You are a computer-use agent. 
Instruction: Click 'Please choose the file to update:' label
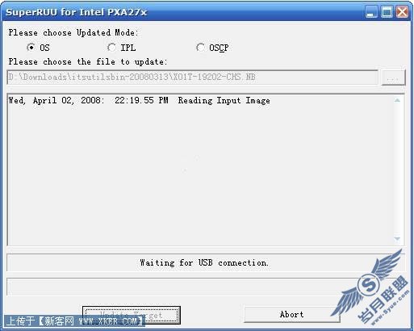pos(88,62)
